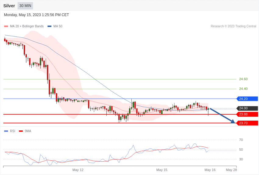259x175 pixels.
Task: Click the "RSI" legend label
Action: [x=12, y=131]
